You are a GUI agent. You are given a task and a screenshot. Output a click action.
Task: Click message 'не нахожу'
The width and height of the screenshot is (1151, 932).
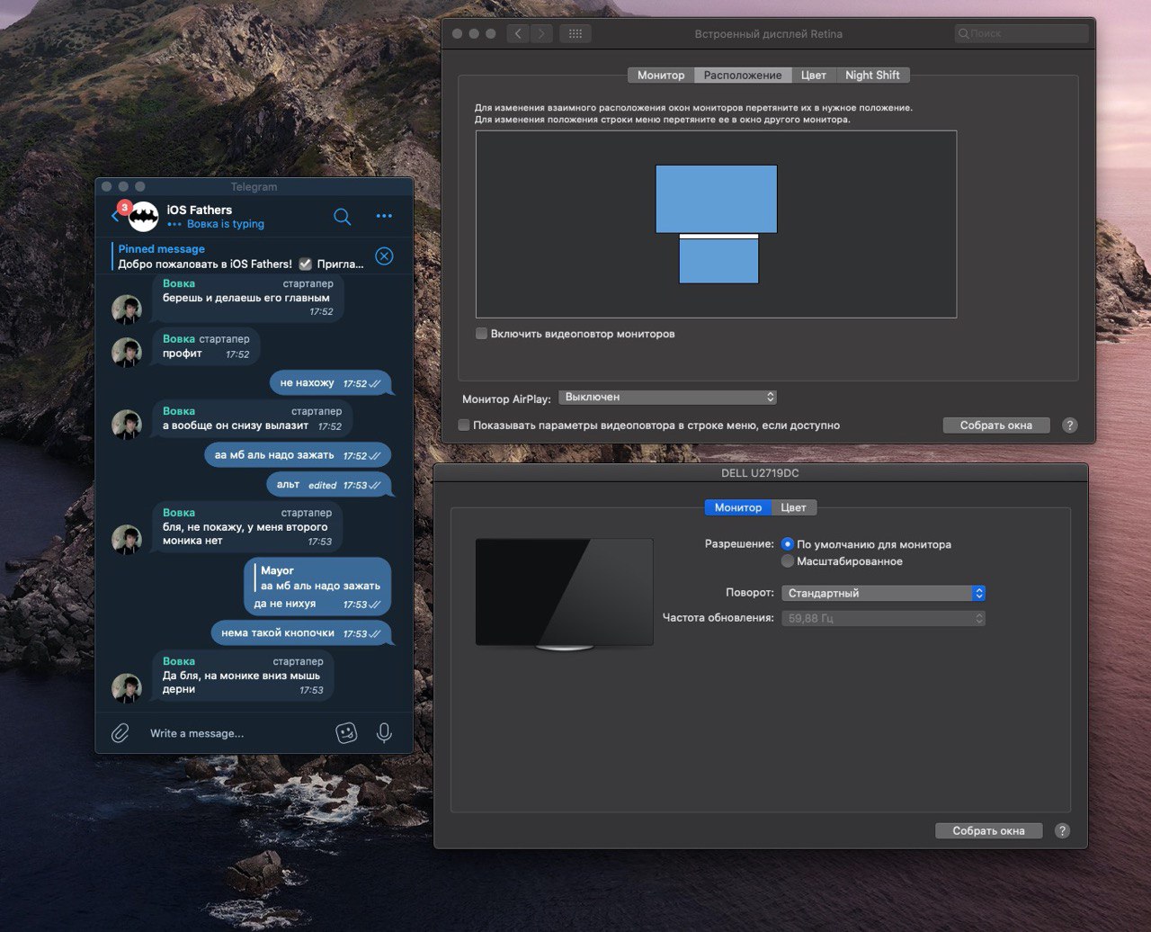331,382
